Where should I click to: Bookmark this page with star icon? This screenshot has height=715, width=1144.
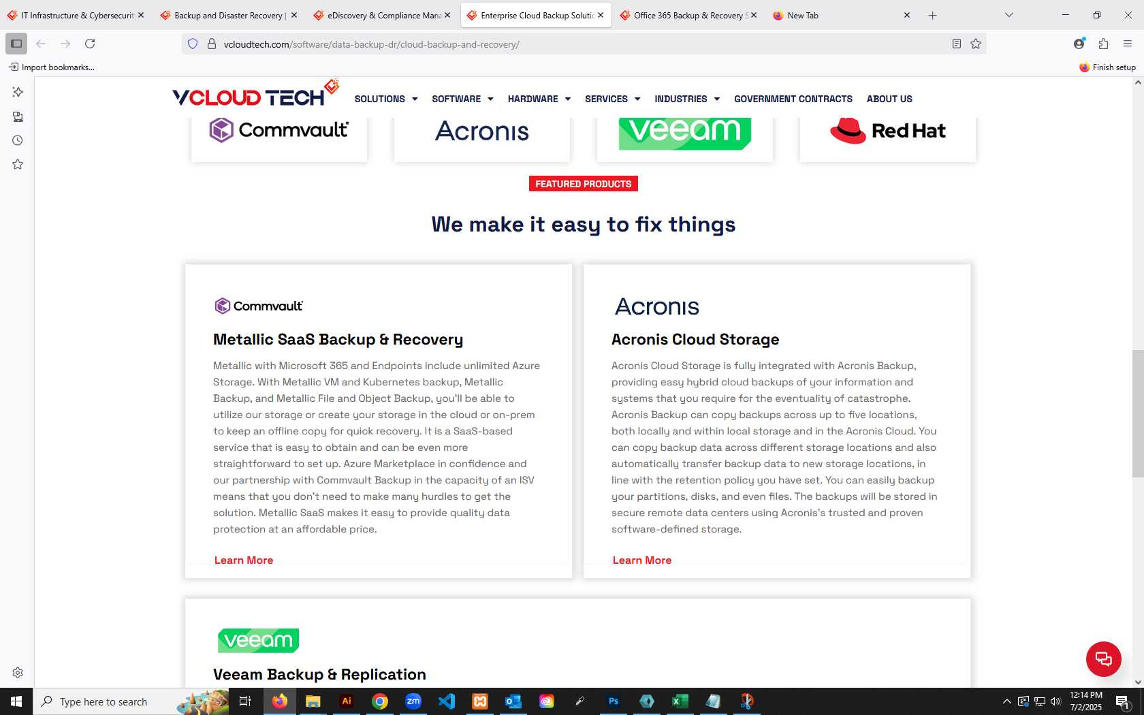(976, 44)
